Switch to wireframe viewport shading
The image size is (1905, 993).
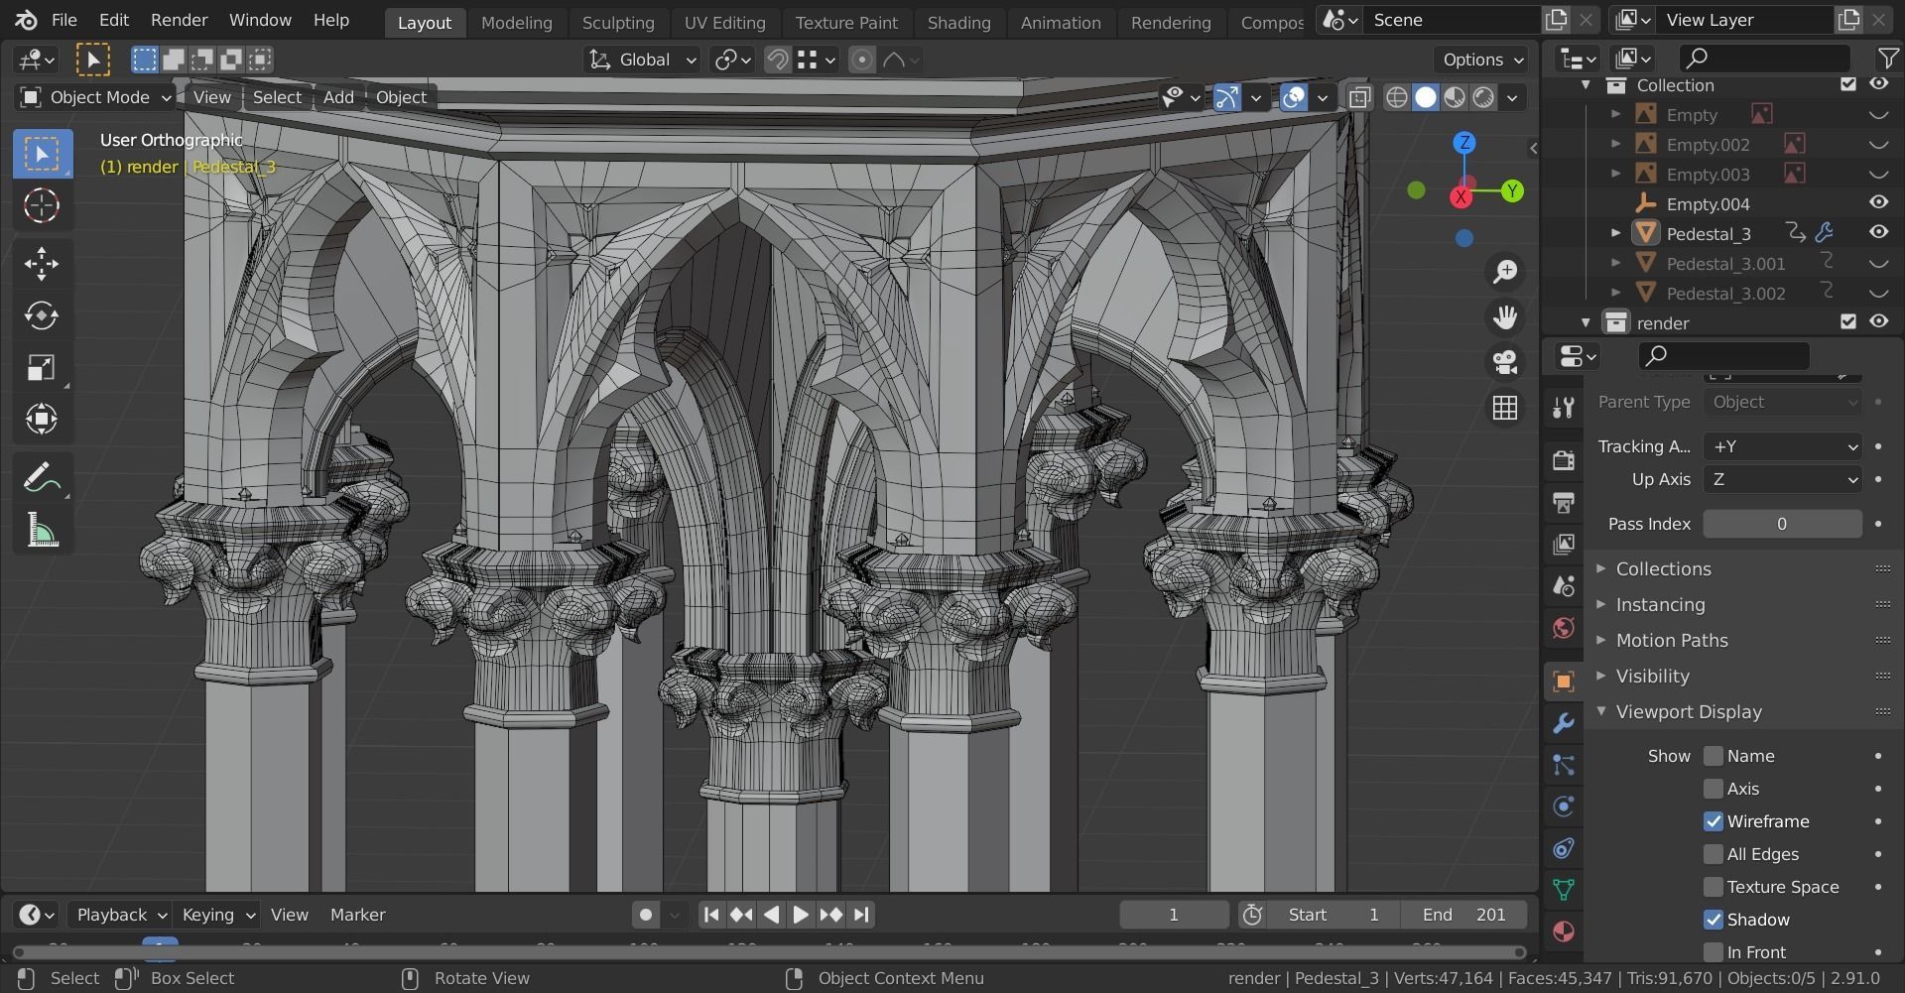pyautogui.click(x=1397, y=97)
